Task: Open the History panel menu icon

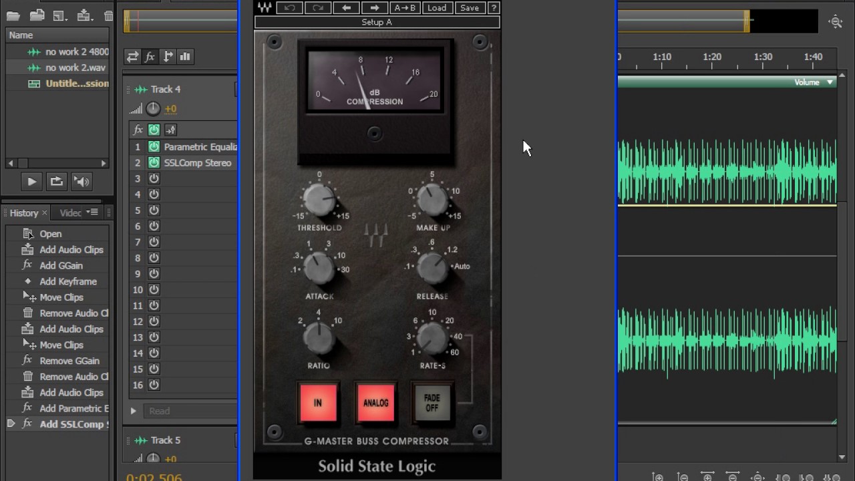Action: [x=94, y=212]
